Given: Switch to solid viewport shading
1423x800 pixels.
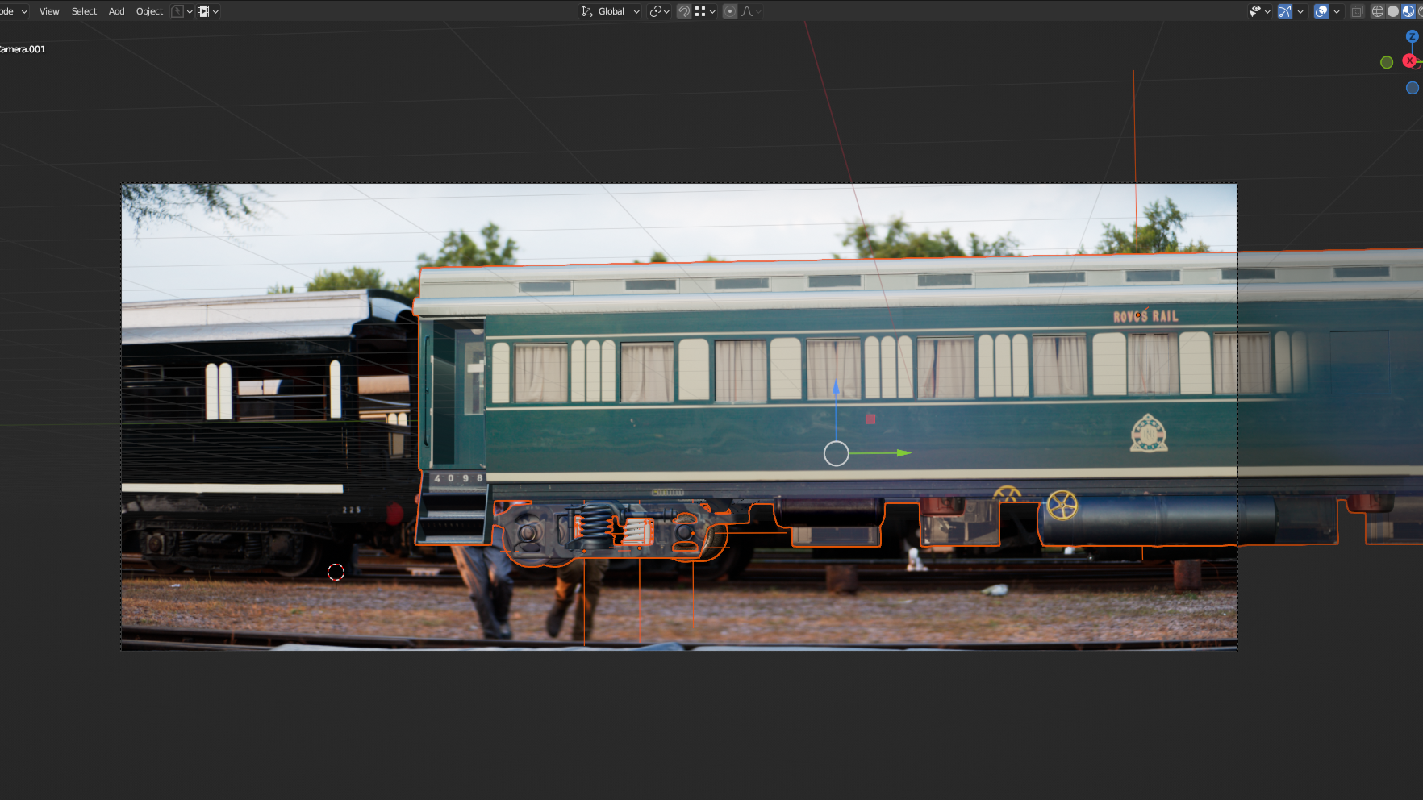Looking at the screenshot, I should 1393,11.
